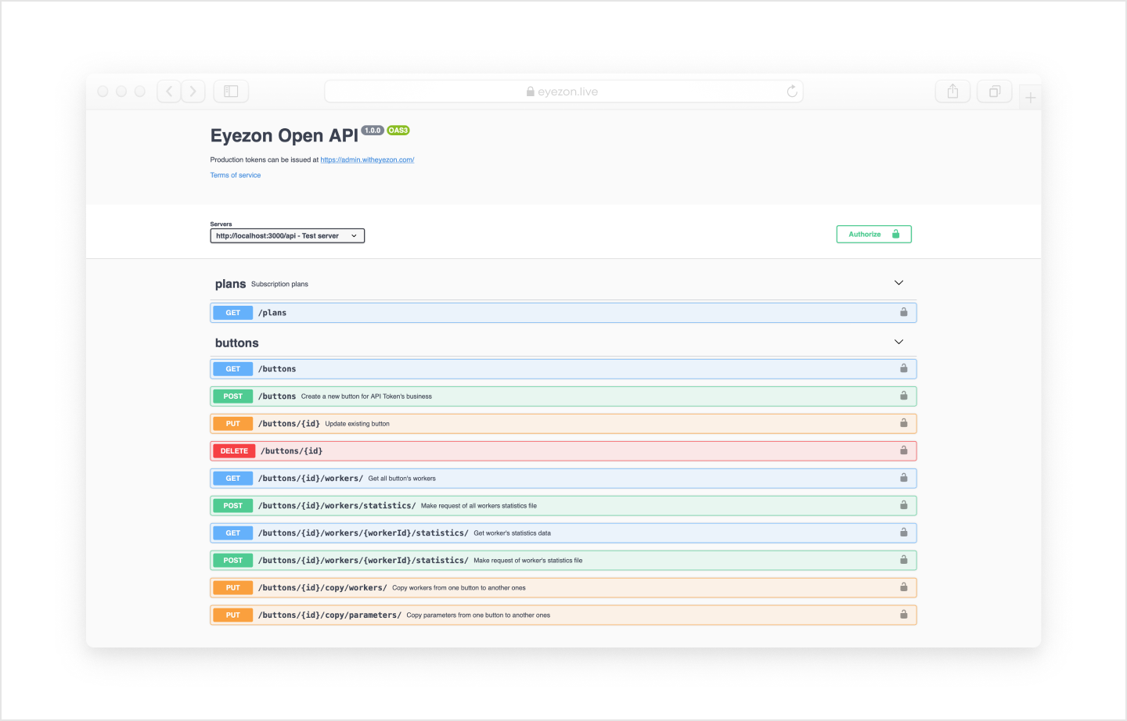Image resolution: width=1127 pixels, height=721 pixels.
Task: Open the browser share icon
Action: 952,91
